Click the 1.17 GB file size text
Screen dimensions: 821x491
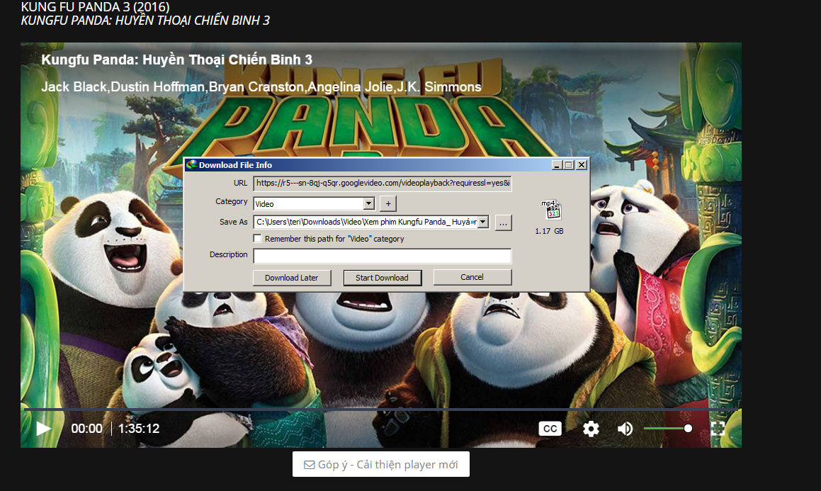pyautogui.click(x=549, y=231)
